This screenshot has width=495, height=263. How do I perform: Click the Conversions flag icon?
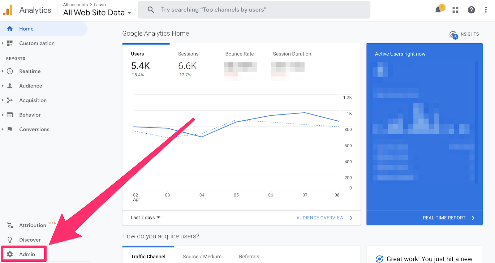point(10,129)
